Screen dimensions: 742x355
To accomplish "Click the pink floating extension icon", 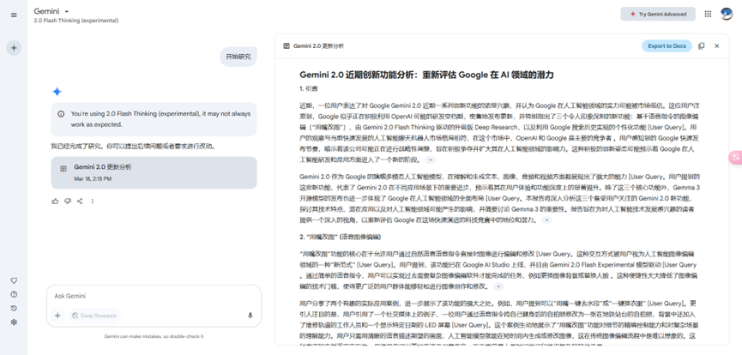I will coord(735,158).
